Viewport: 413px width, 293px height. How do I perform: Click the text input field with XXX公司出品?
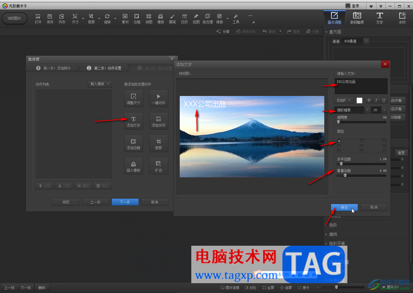(361, 86)
